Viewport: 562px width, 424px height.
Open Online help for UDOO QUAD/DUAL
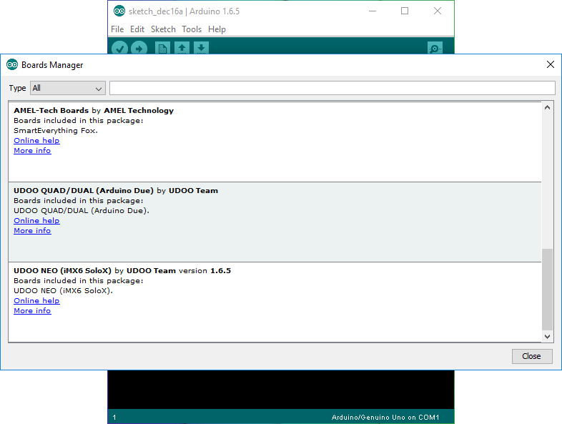tap(36, 220)
